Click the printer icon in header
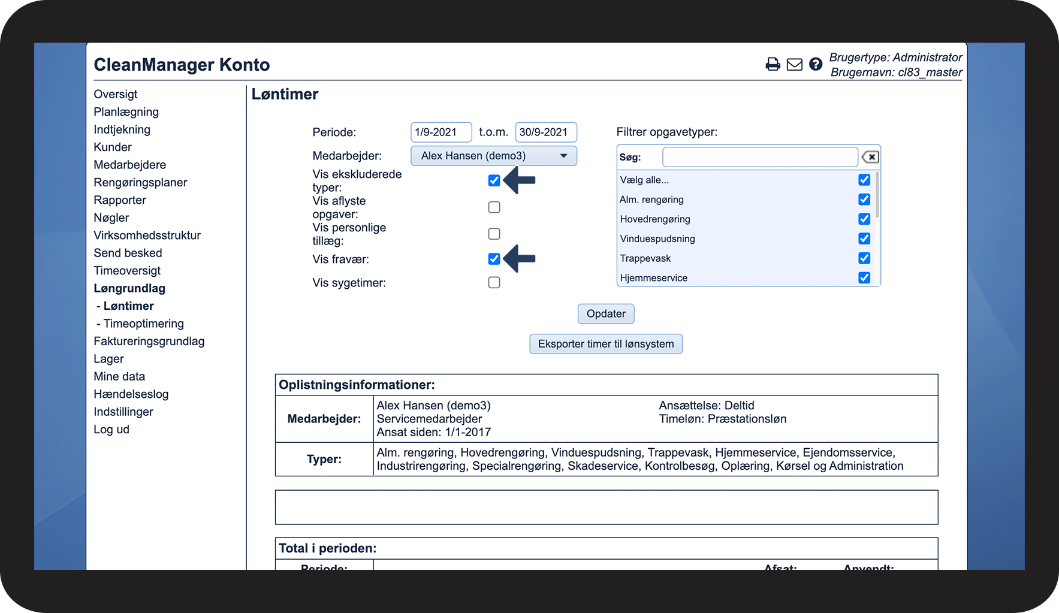Image resolution: width=1059 pixels, height=613 pixels. (x=773, y=64)
